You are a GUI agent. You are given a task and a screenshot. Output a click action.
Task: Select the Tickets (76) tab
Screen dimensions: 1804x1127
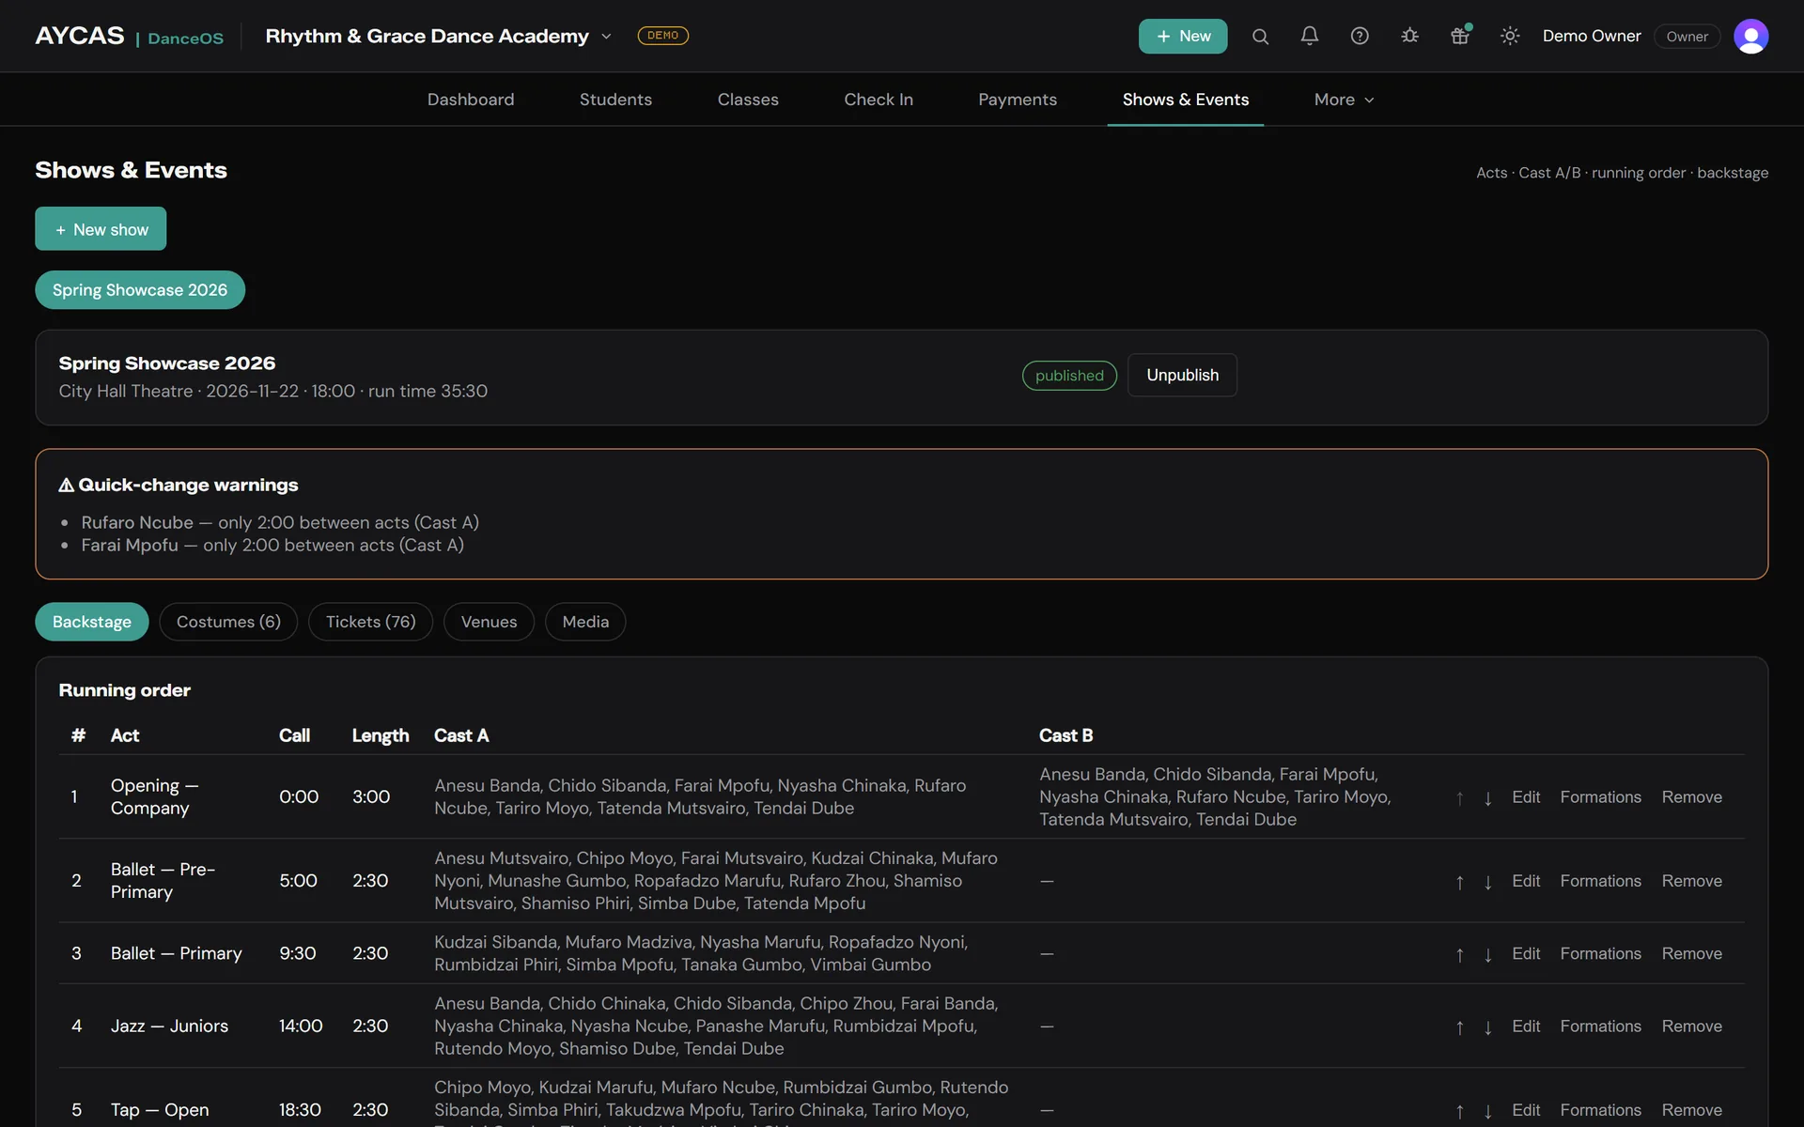click(x=370, y=622)
